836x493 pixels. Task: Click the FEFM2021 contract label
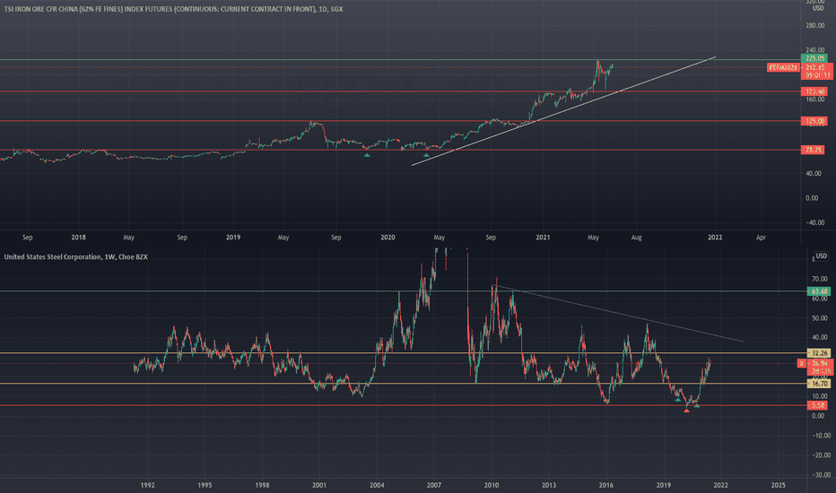(x=783, y=68)
